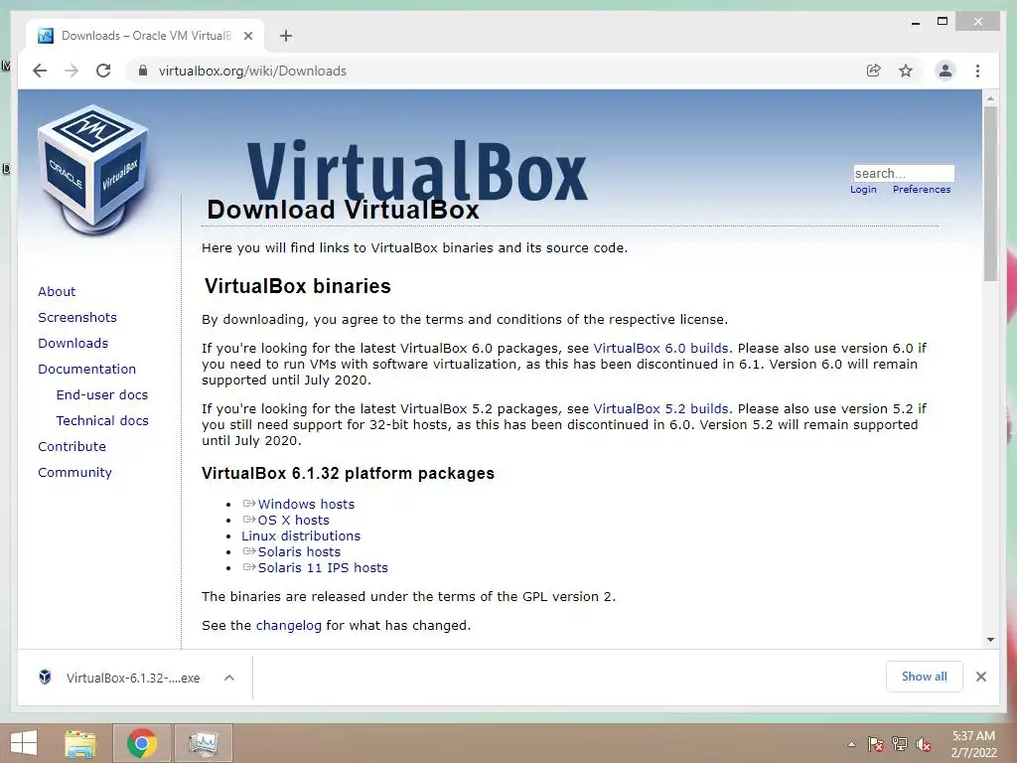Open the Preferences link
This screenshot has height=763, width=1017.
click(x=922, y=190)
